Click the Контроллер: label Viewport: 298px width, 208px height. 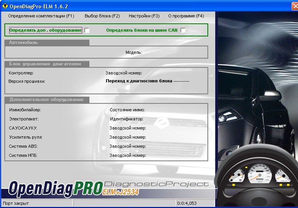tap(21, 73)
